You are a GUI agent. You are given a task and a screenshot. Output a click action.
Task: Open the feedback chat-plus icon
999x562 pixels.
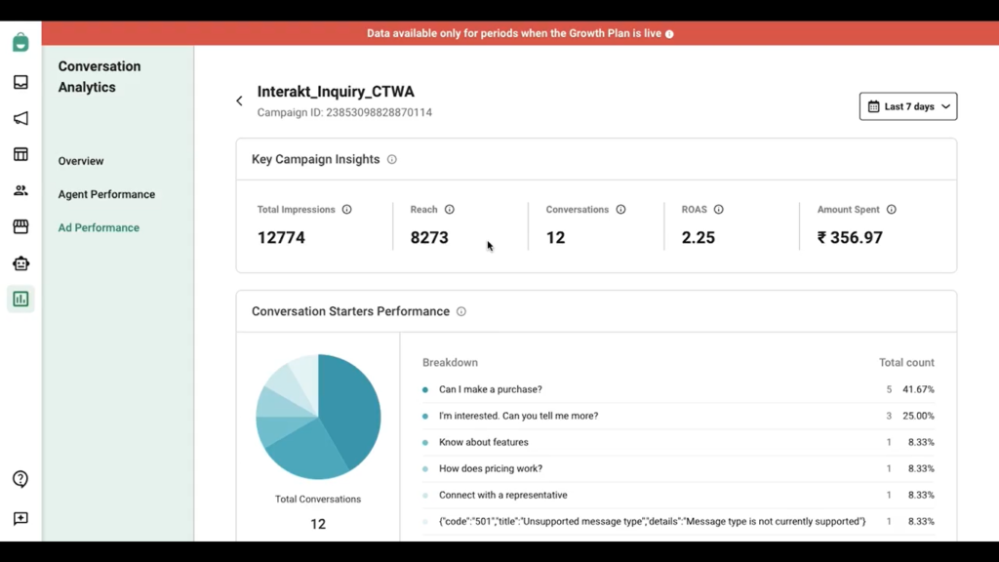[x=20, y=519]
